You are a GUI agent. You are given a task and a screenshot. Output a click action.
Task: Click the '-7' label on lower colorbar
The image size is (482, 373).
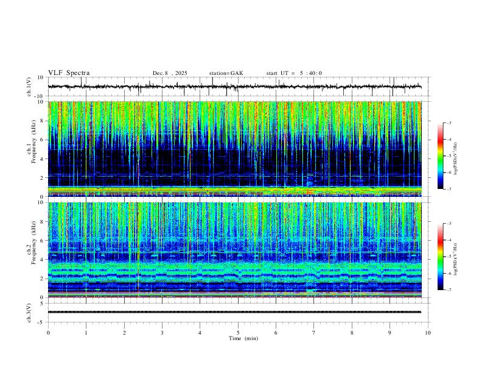point(449,290)
